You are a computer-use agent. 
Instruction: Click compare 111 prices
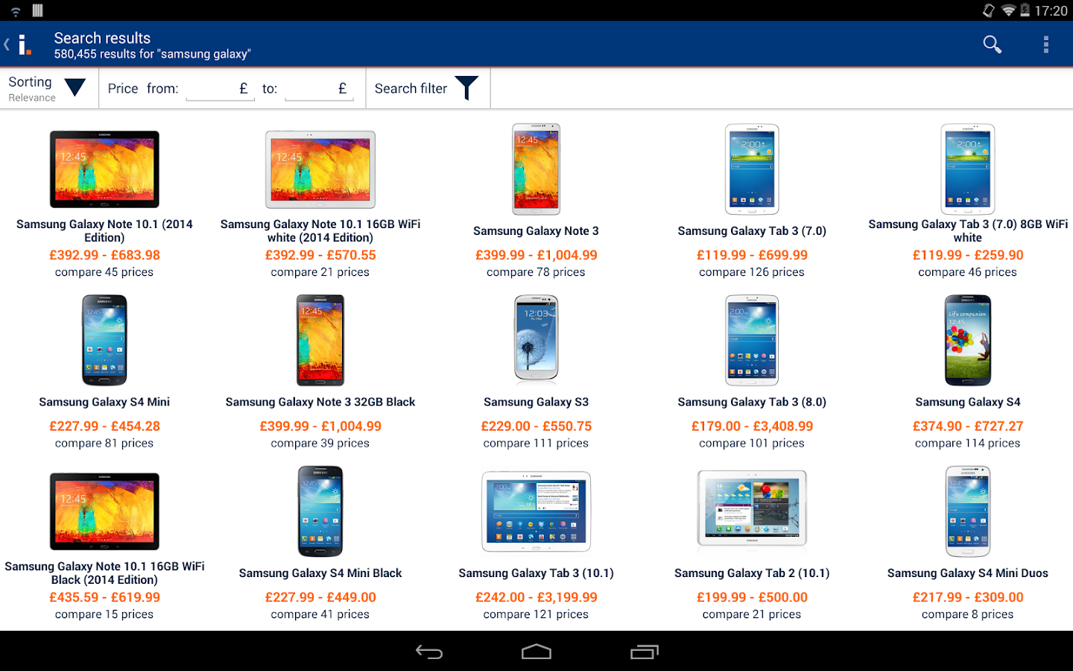tap(536, 443)
